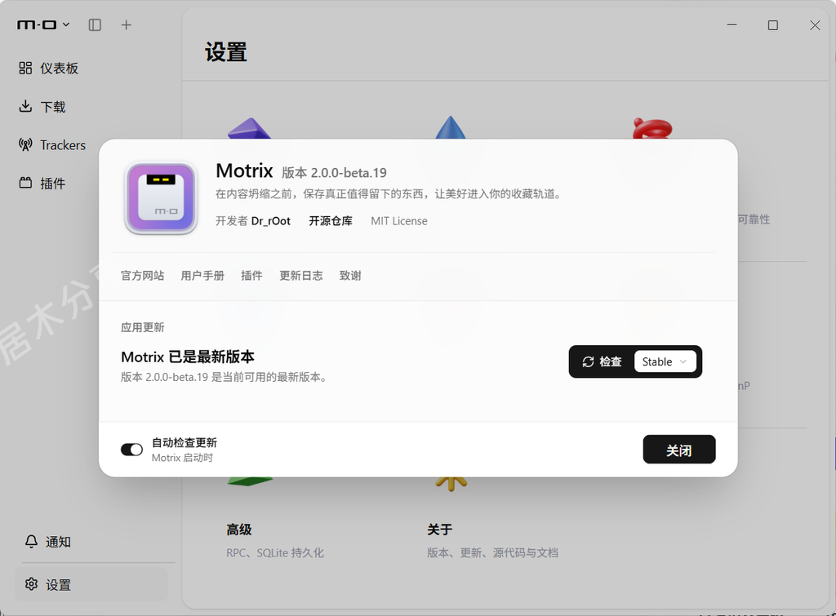This screenshot has width=836, height=616.
Task: Click 检查 to check for updates
Action: (603, 361)
